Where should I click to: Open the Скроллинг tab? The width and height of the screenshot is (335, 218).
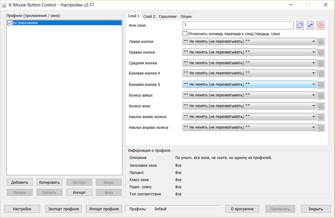[168, 16]
